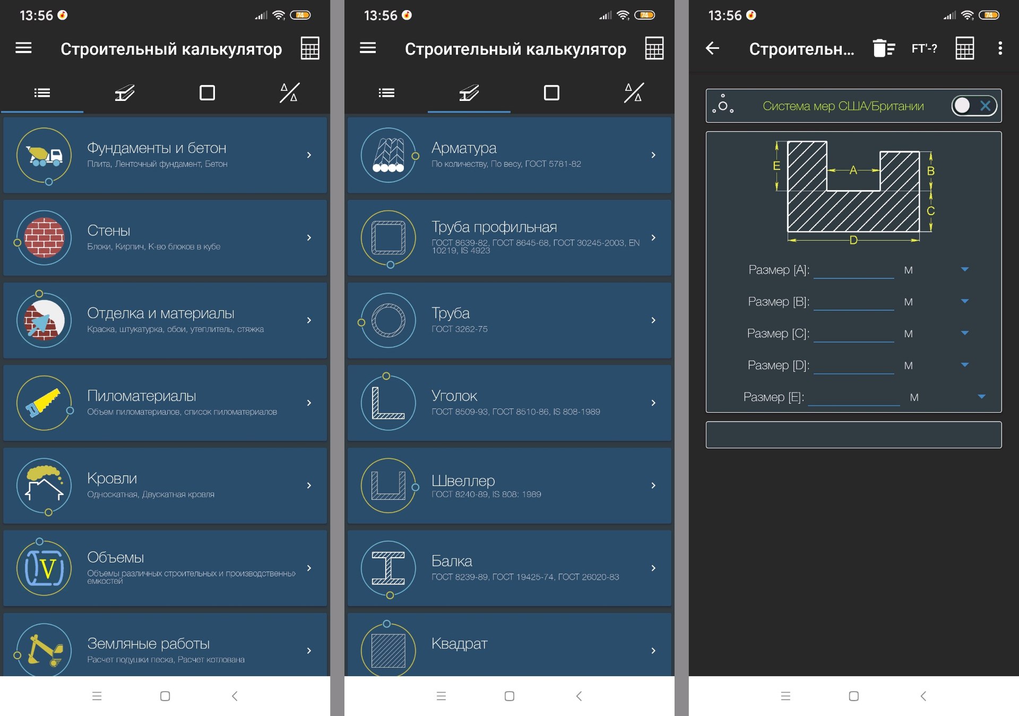Tap Размер [A] input field

coord(854,270)
